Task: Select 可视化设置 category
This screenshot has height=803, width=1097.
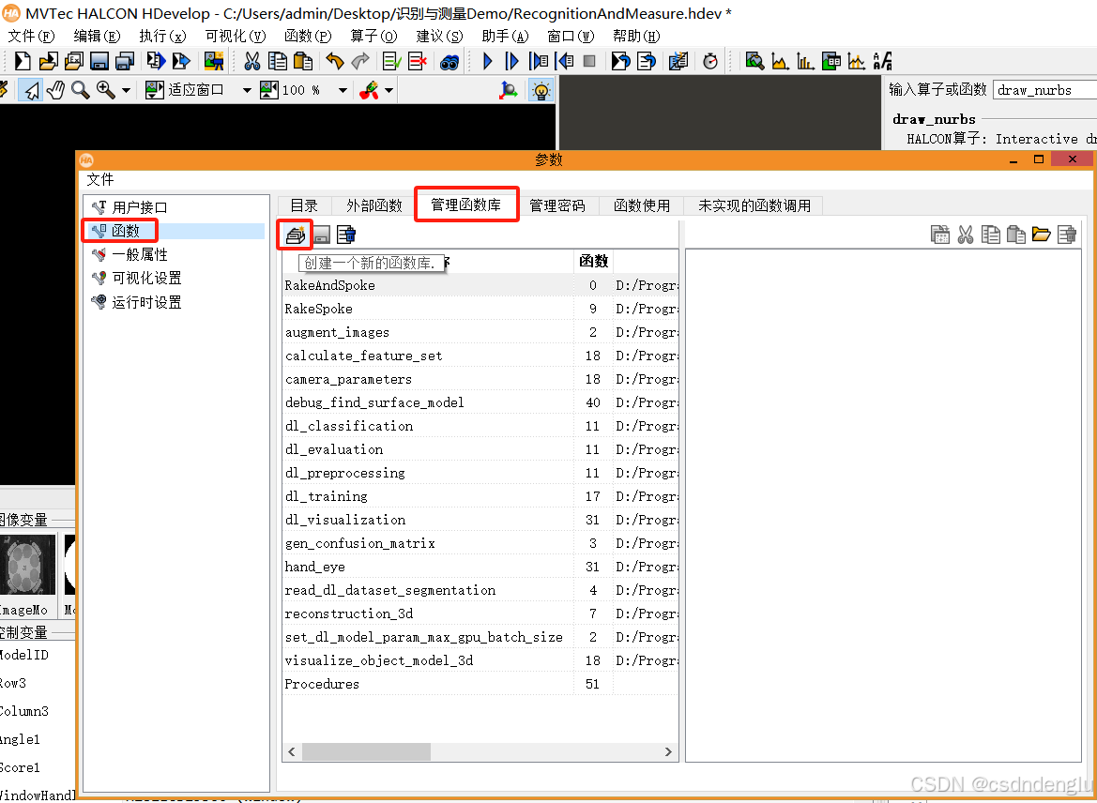Action: click(146, 278)
